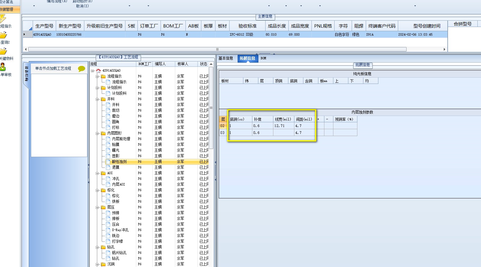Click the document icon beside 内层AOI
The image size is (481, 267).
click(x=108, y=185)
